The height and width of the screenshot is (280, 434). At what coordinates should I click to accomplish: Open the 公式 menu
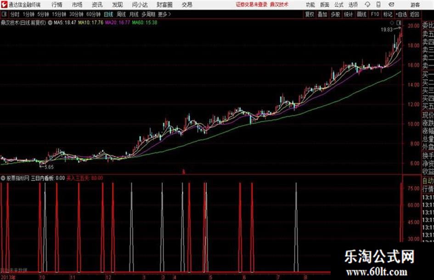tap(338, 5)
